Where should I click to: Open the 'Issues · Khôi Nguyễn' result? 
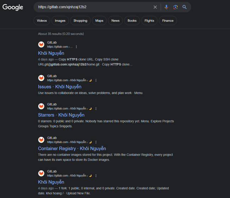point(60,87)
